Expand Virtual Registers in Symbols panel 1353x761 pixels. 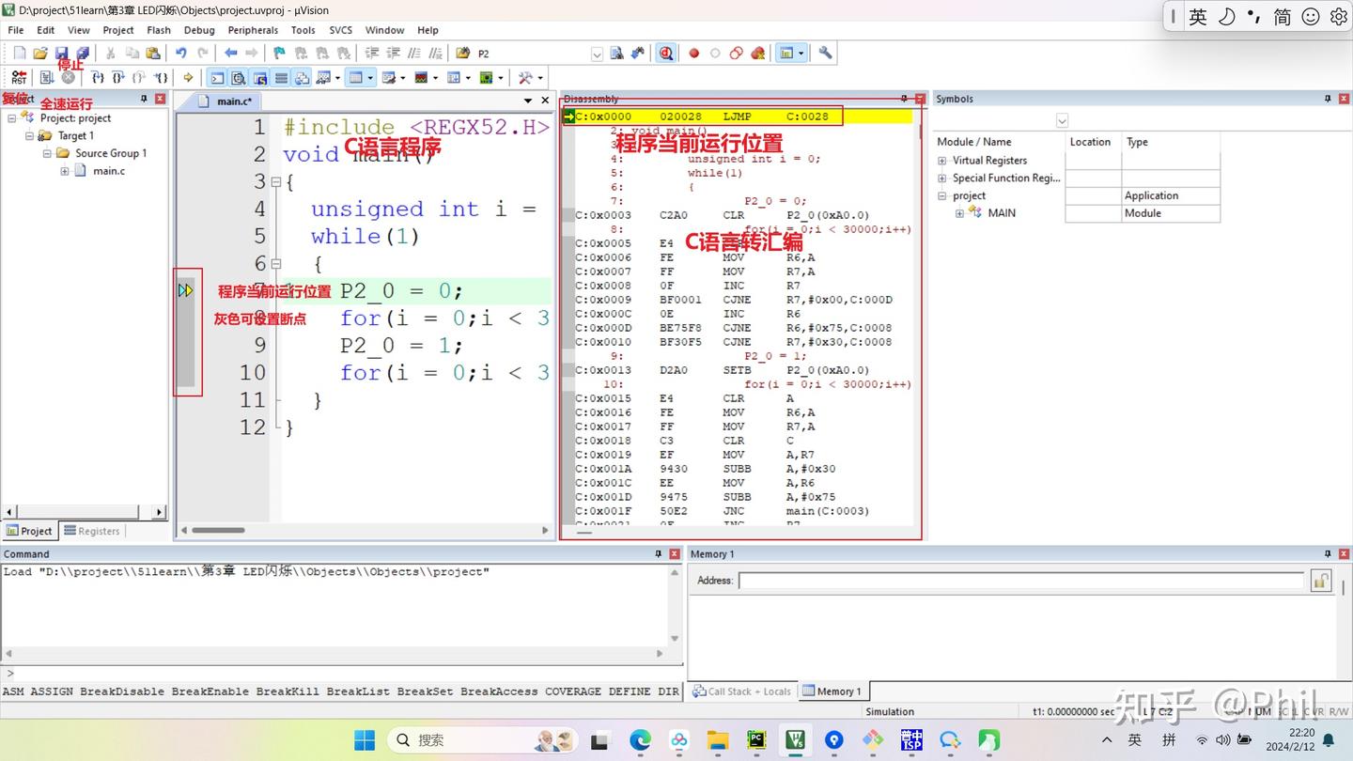pyautogui.click(x=942, y=161)
